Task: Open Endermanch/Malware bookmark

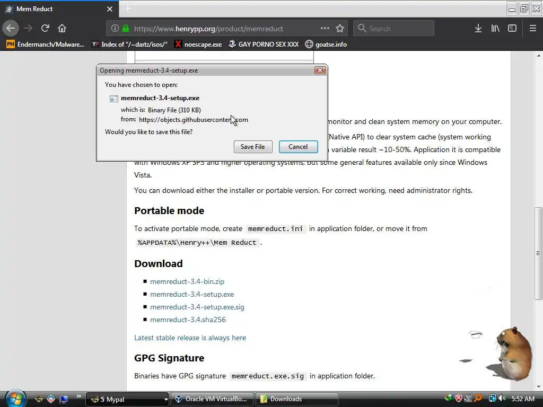Action: 46,45
